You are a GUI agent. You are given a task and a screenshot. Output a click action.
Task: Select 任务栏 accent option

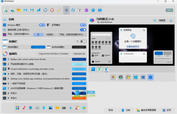coord(50,34)
